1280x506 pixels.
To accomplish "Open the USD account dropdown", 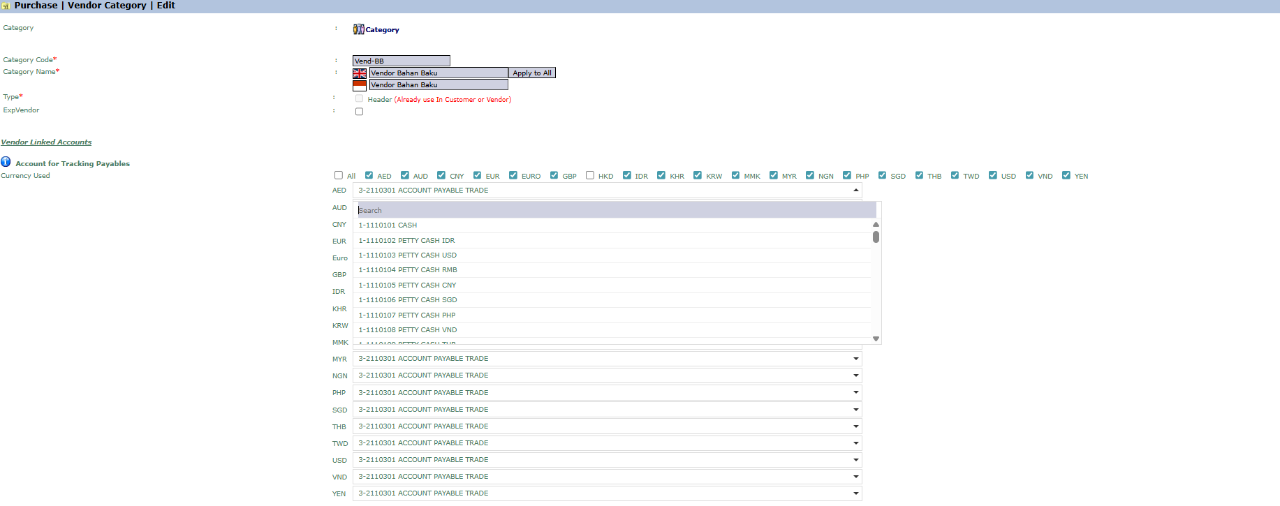I will coord(607,460).
